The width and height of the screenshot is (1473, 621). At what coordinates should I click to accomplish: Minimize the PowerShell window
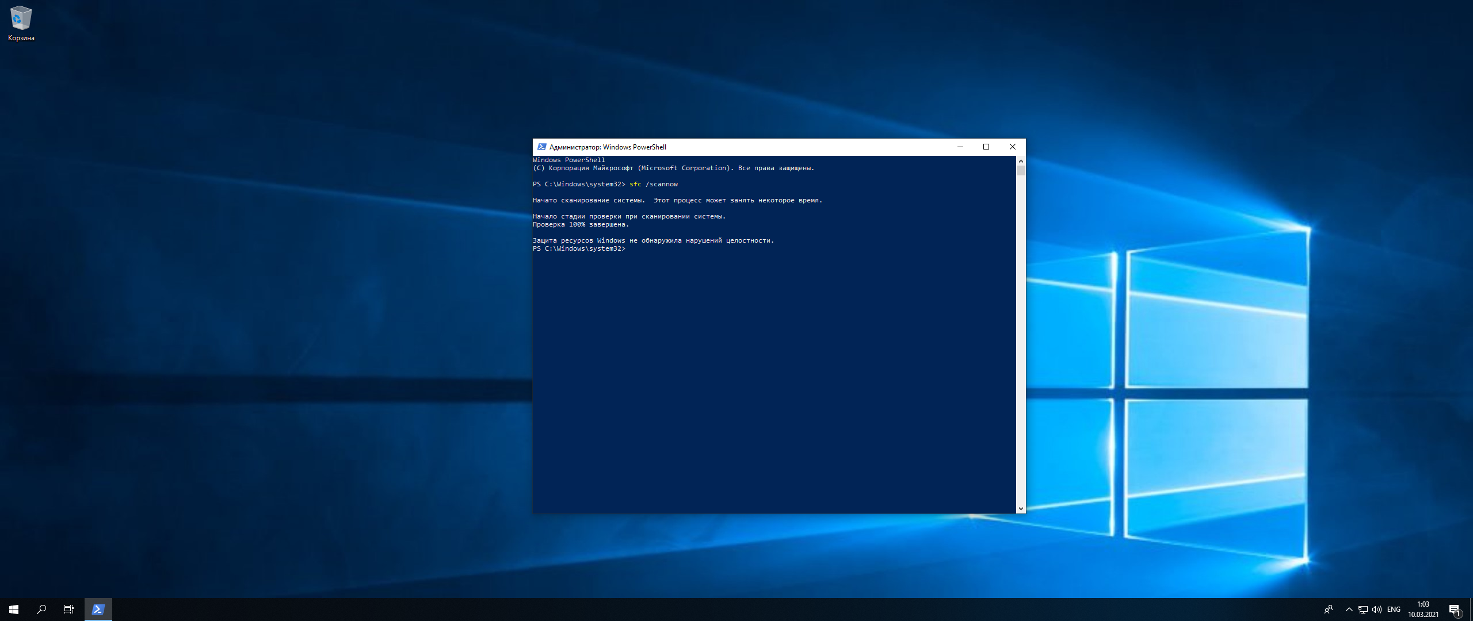[960, 147]
